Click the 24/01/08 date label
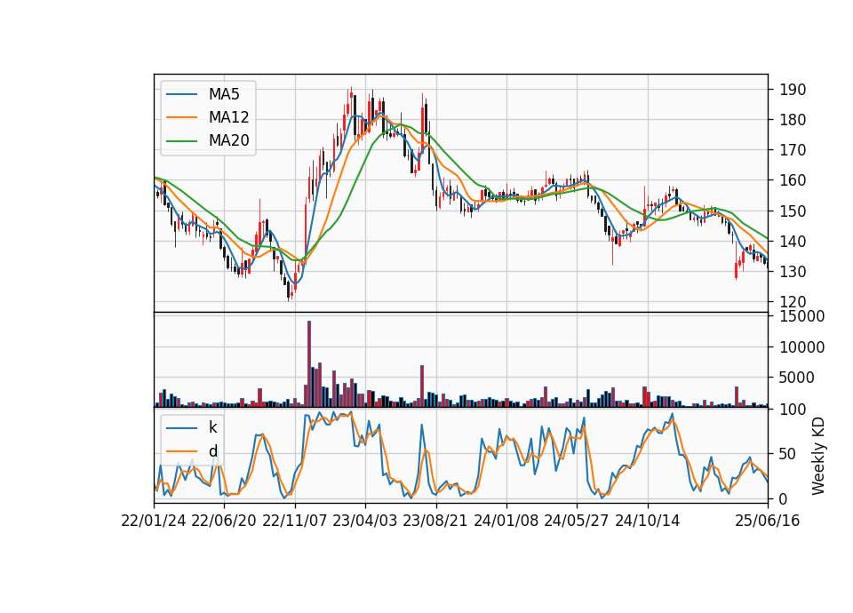 click(506, 521)
